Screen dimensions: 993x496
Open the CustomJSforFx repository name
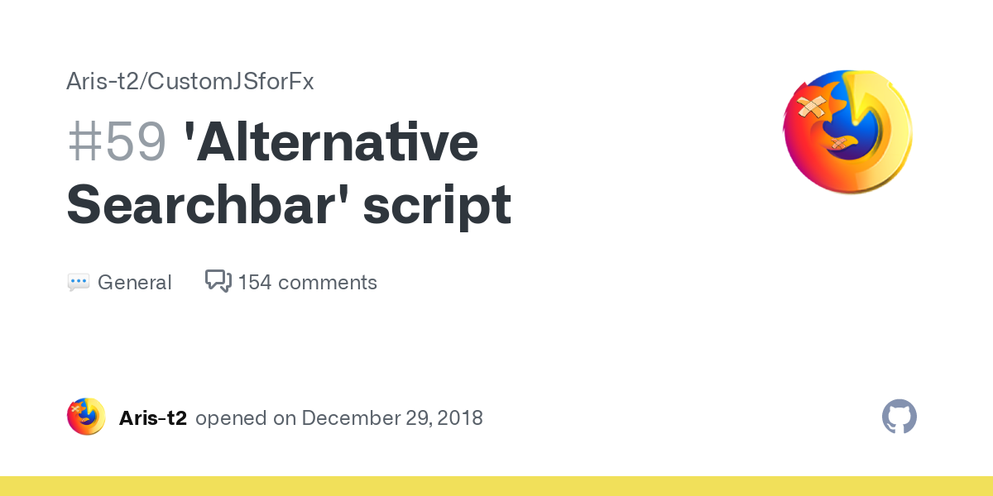tap(232, 82)
